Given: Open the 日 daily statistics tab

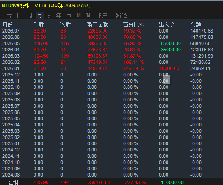Looking at the screenshot, I should [20, 15].
